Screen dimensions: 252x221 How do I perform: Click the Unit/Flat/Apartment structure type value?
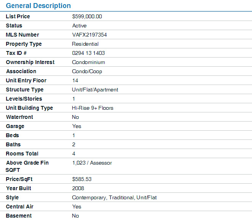point(95,90)
